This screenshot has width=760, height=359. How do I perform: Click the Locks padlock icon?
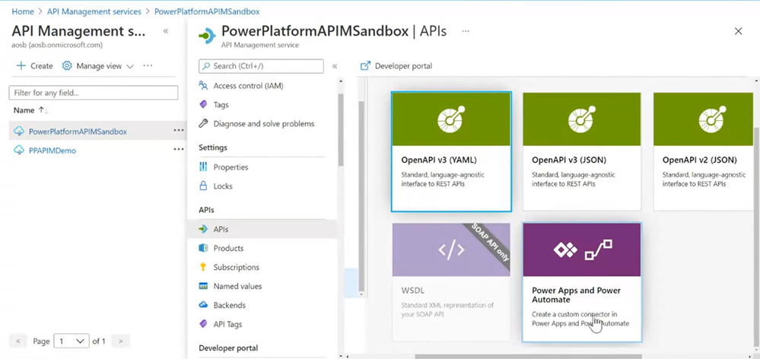click(204, 186)
